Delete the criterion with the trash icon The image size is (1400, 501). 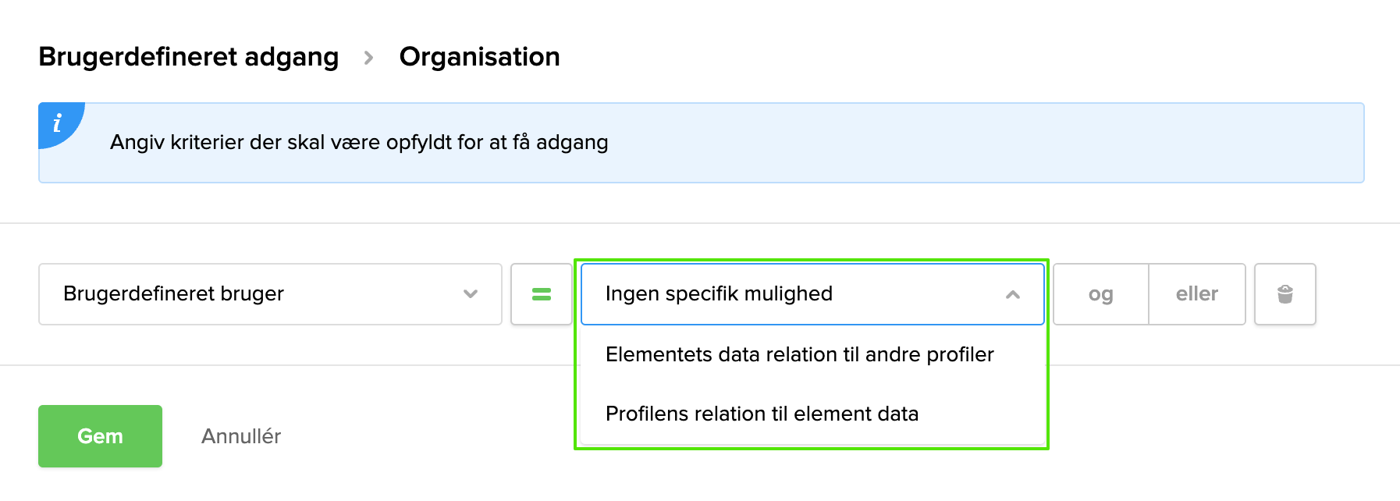[x=1285, y=294]
